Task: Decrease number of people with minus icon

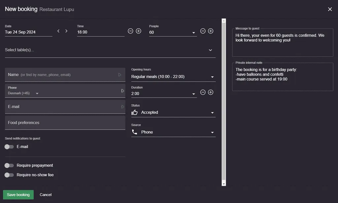Action: coord(203,31)
